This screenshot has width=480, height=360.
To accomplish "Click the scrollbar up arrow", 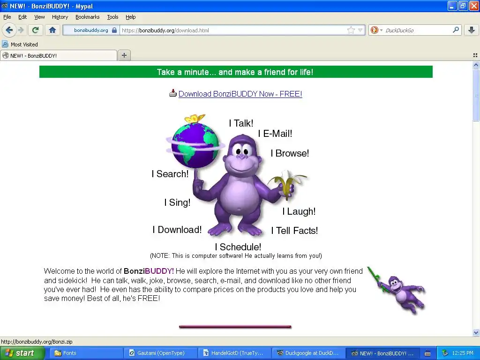I will point(476,65).
